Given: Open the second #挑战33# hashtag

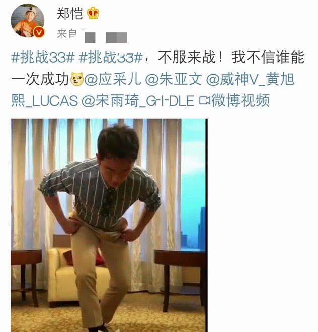Looking at the screenshot, I should click(x=111, y=57).
